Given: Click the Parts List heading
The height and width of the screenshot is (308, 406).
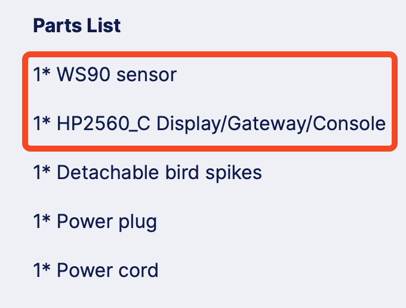Looking at the screenshot, I should (76, 26).
